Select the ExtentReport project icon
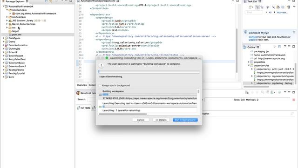Viewport: 298px width, 168px height. tap(7, 56)
